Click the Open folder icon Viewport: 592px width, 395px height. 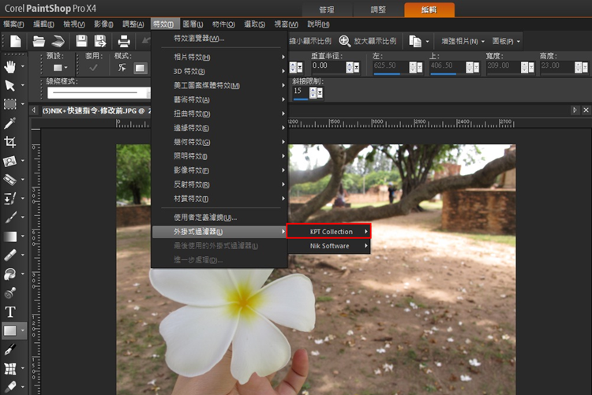39,41
